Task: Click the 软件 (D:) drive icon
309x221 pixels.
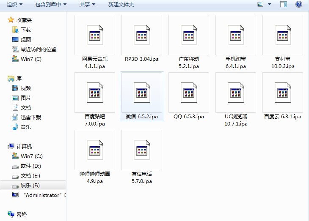Action: [15, 167]
